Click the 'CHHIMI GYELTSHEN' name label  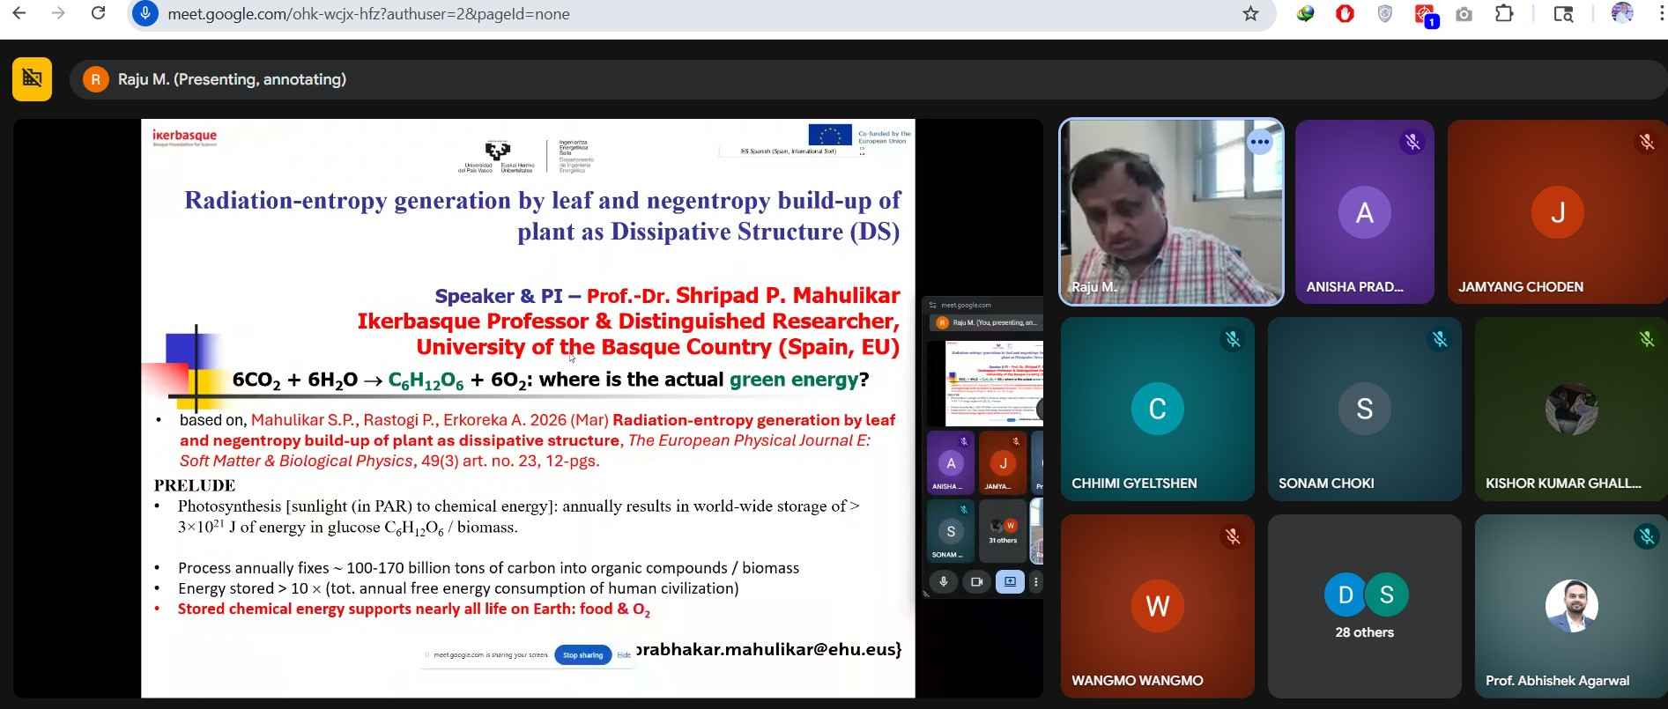tap(1134, 484)
